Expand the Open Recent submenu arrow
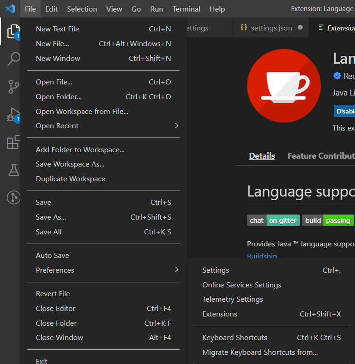The image size is (355, 364). pos(176,125)
